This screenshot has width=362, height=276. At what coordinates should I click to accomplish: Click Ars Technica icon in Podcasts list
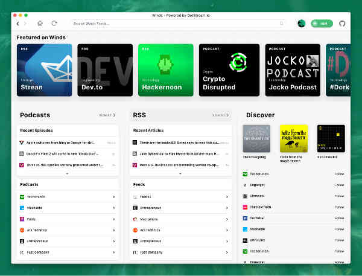(22, 230)
